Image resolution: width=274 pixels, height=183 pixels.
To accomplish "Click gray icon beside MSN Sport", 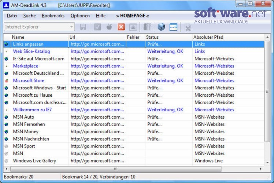I will [x=7, y=146].
